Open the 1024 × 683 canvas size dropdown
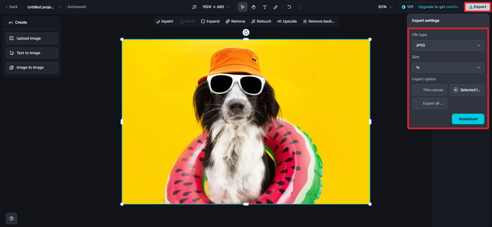Image resolution: width=492 pixels, height=227 pixels. pos(216,7)
